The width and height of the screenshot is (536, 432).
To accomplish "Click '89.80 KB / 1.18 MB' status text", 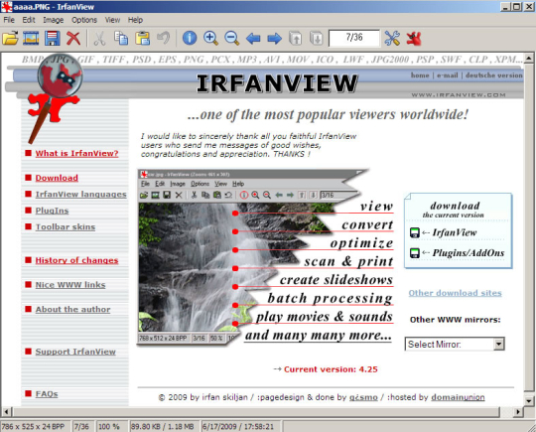I will 163,426.
